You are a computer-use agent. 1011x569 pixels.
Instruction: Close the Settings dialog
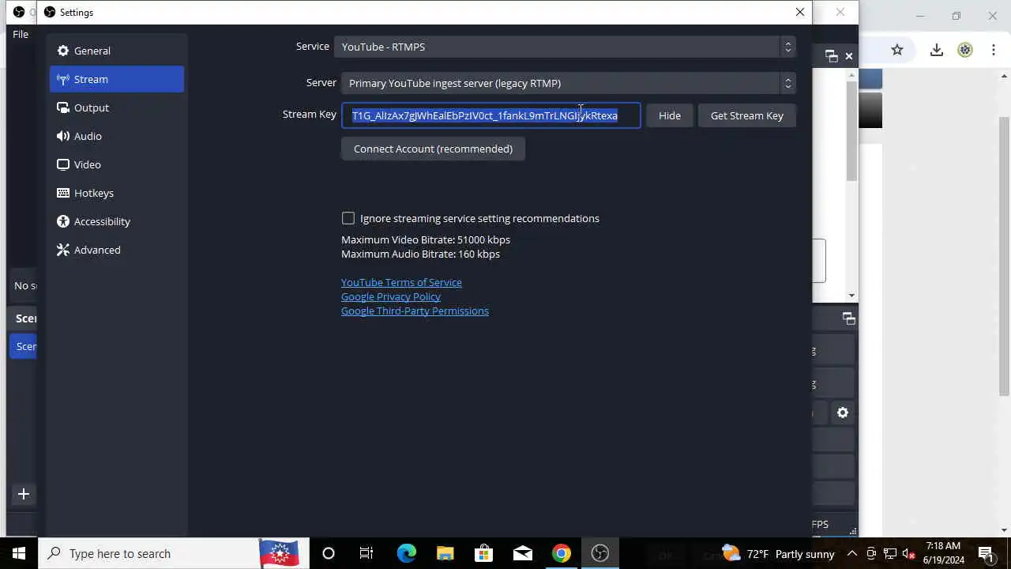(x=800, y=12)
